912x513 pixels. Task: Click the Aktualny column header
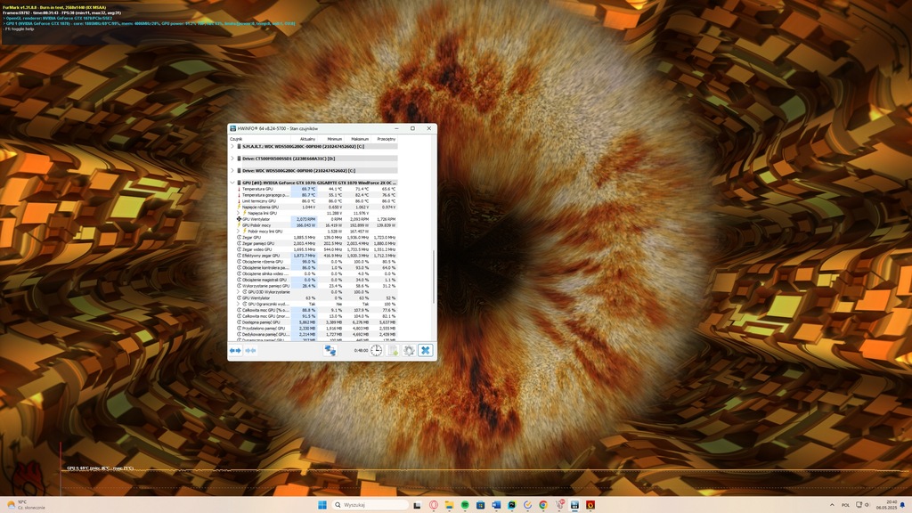(x=307, y=139)
